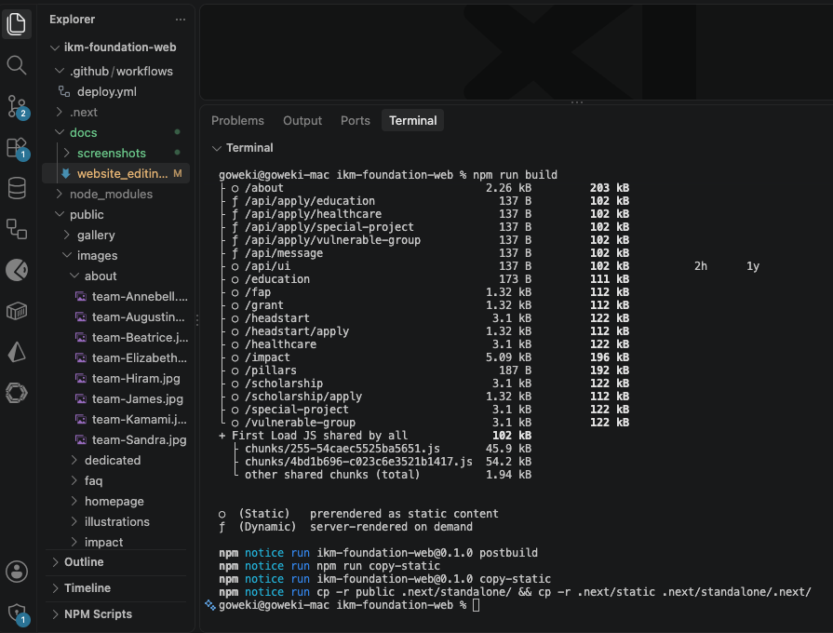Expand the impact folder
Screen dimensions: 833x633
click(74, 542)
